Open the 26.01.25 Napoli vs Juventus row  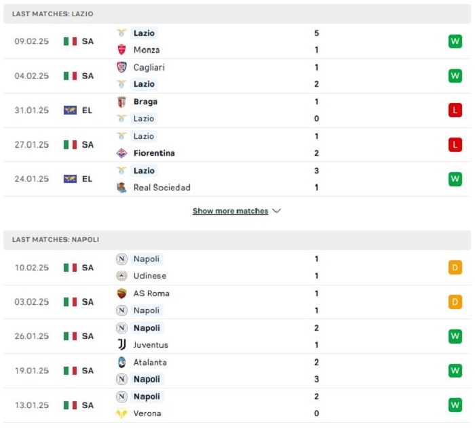click(237, 336)
